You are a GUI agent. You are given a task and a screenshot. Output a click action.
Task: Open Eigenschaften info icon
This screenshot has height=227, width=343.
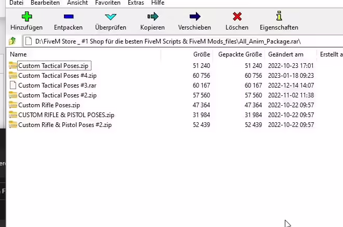[x=279, y=17]
